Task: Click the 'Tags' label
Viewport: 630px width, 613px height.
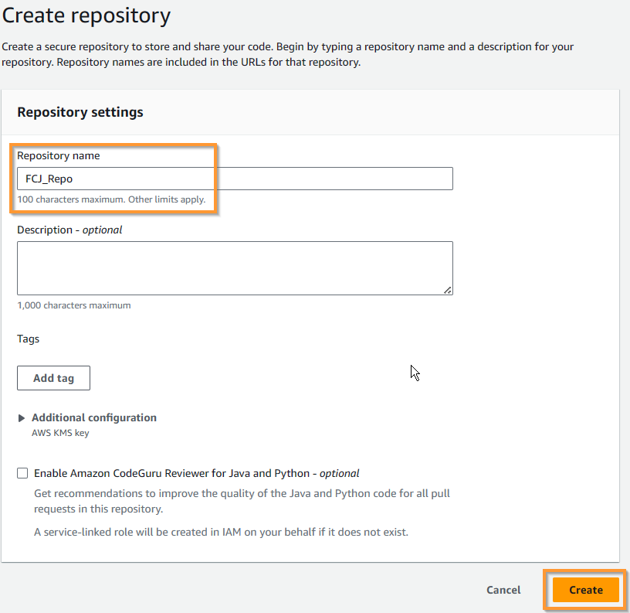Action: (28, 339)
